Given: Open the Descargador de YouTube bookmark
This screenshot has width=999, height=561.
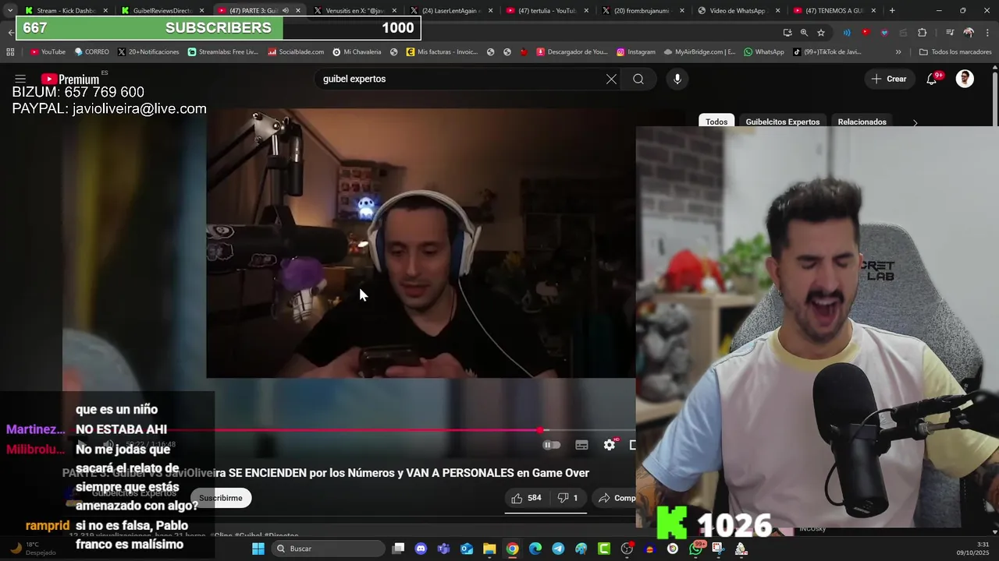Looking at the screenshot, I should pyautogui.click(x=572, y=52).
